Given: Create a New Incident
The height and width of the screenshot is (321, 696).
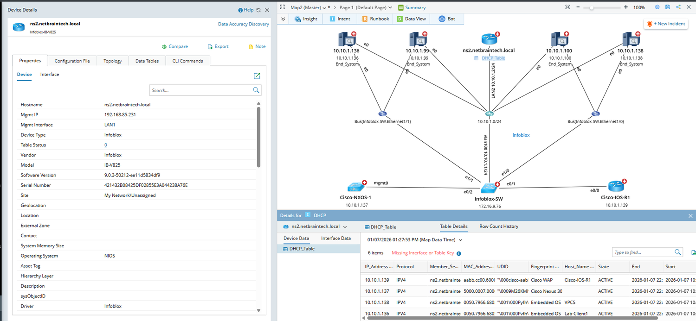Looking at the screenshot, I should tap(666, 24).
